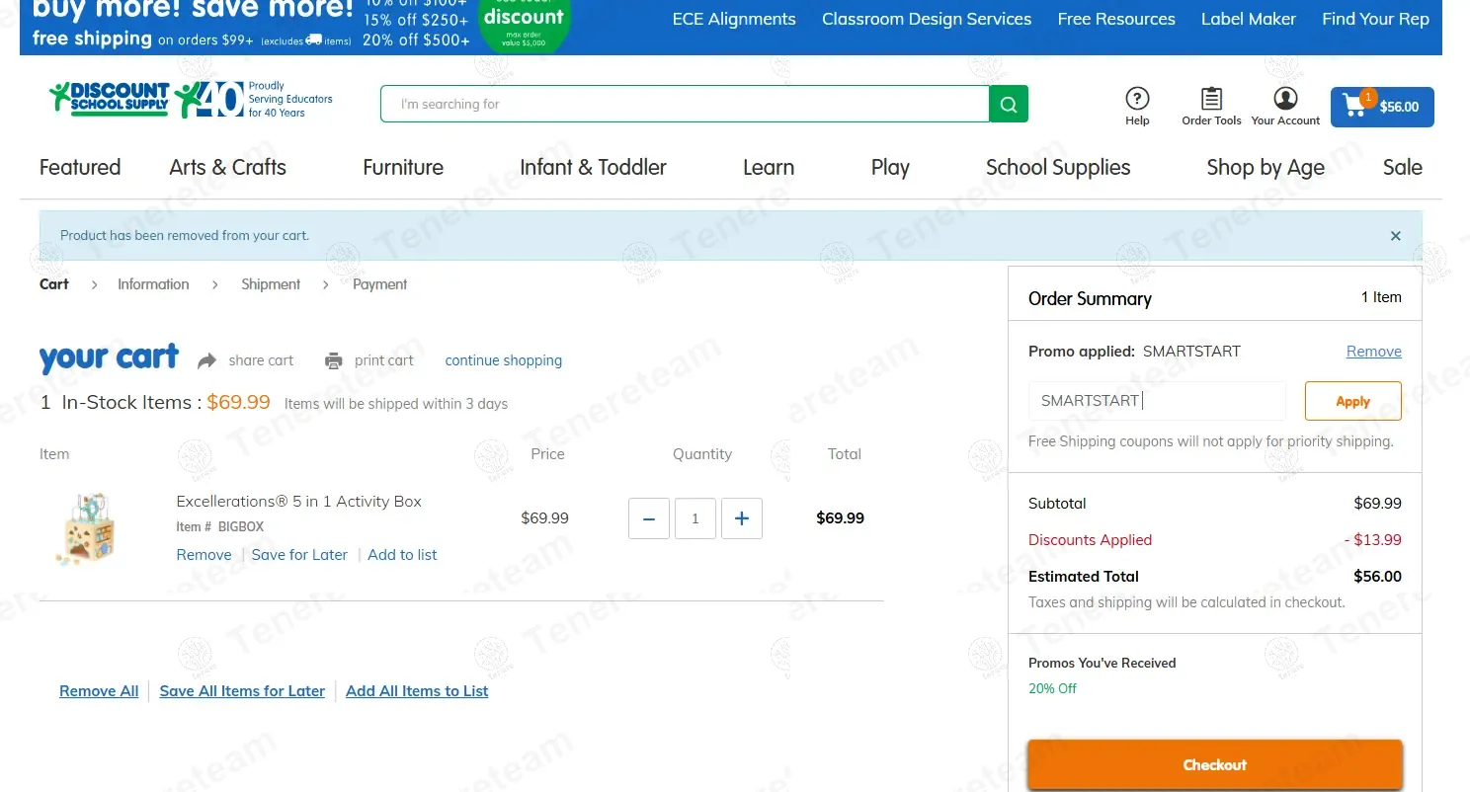Click the share cart arrow icon
The width and height of the screenshot is (1470, 792).
tap(206, 360)
